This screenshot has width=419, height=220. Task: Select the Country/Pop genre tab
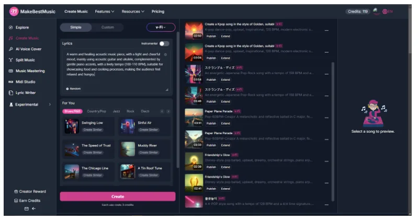(x=96, y=111)
